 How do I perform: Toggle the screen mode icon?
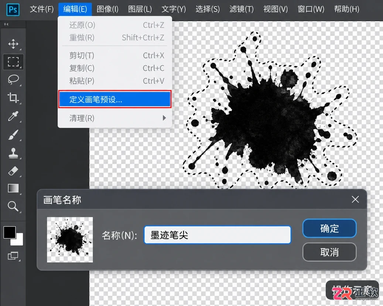13,256
